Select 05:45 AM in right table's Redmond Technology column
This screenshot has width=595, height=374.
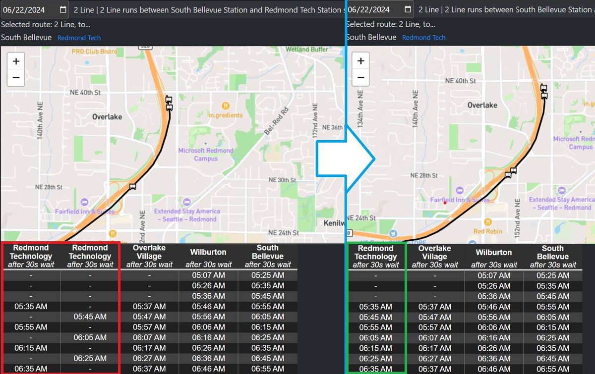click(376, 317)
